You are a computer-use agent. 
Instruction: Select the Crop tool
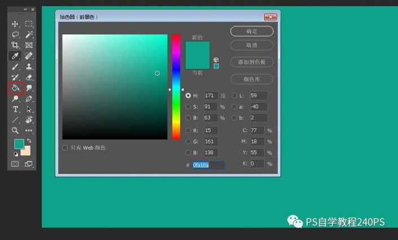(x=15, y=45)
